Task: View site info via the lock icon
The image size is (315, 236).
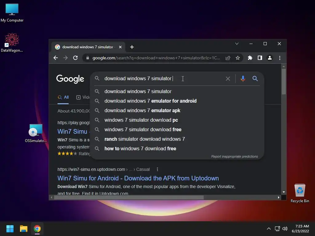Action: point(87,58)
